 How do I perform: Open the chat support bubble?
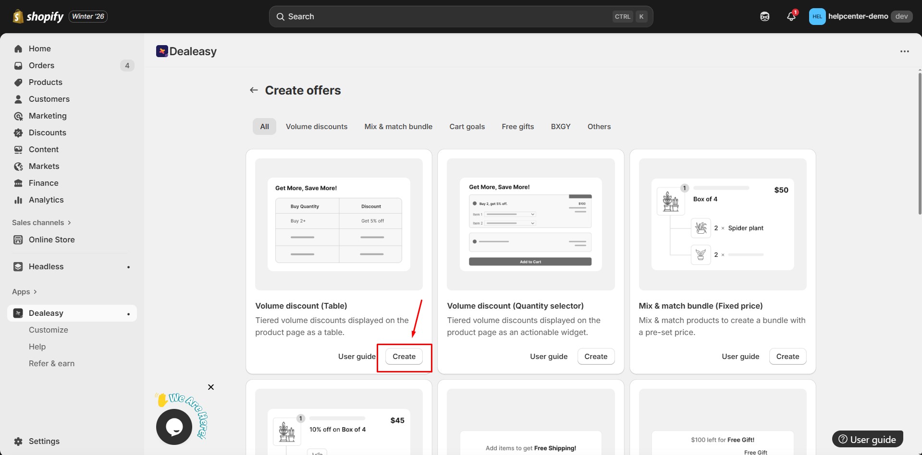174,427
